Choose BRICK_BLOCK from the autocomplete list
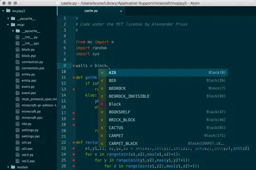Viewport: 256px width, 170px height. pos(163,120)
